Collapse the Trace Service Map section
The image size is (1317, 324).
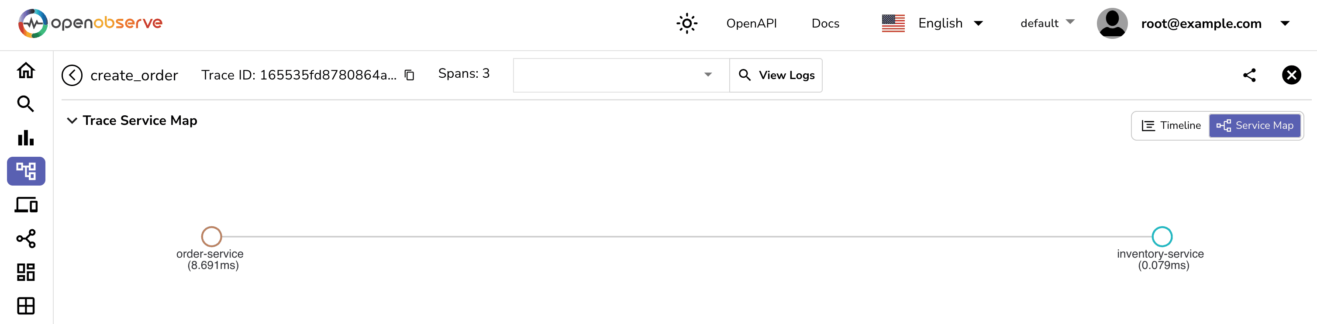click(x=72, y=121)
